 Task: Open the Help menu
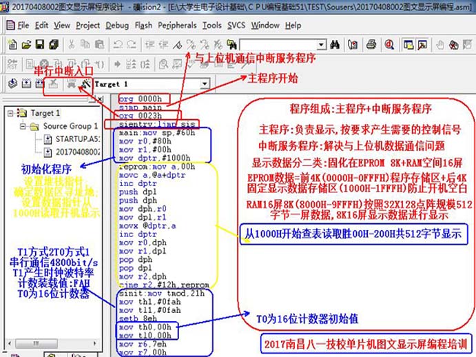pyautogui.click(x=293, y=25)
